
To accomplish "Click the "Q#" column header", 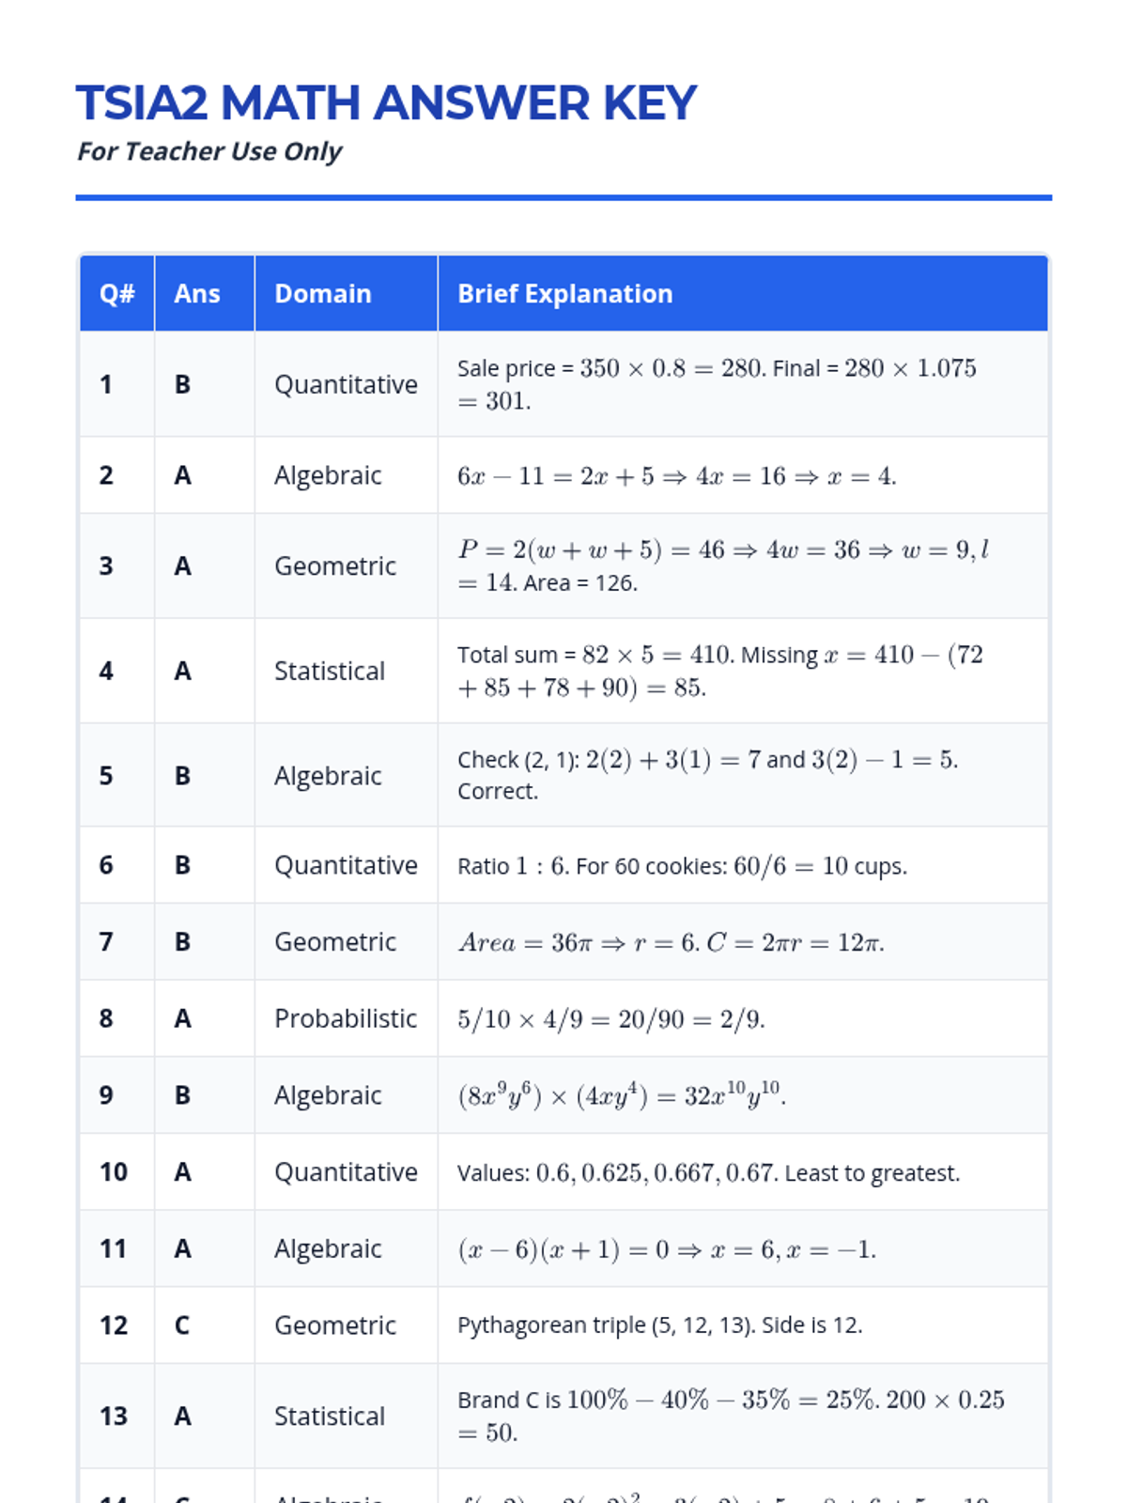I will coord(116,294).
